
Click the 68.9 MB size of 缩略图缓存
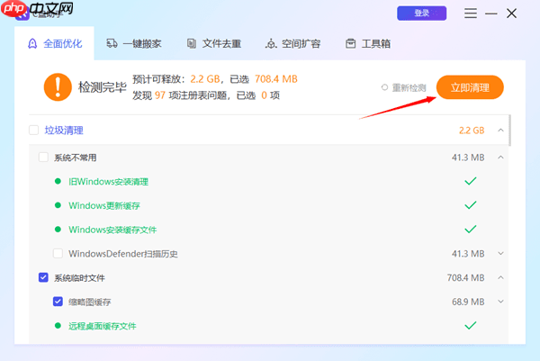point(468,302)
